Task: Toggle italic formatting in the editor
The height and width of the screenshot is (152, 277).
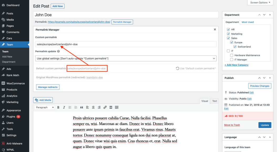Action: 64,107
